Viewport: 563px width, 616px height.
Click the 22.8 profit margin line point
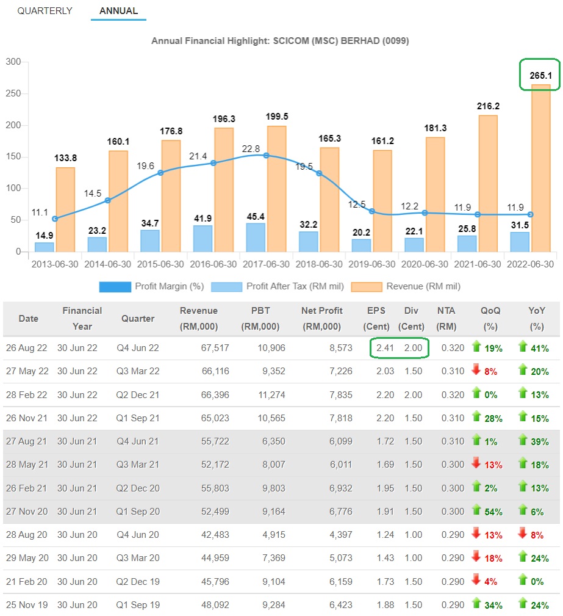point(266,156)
